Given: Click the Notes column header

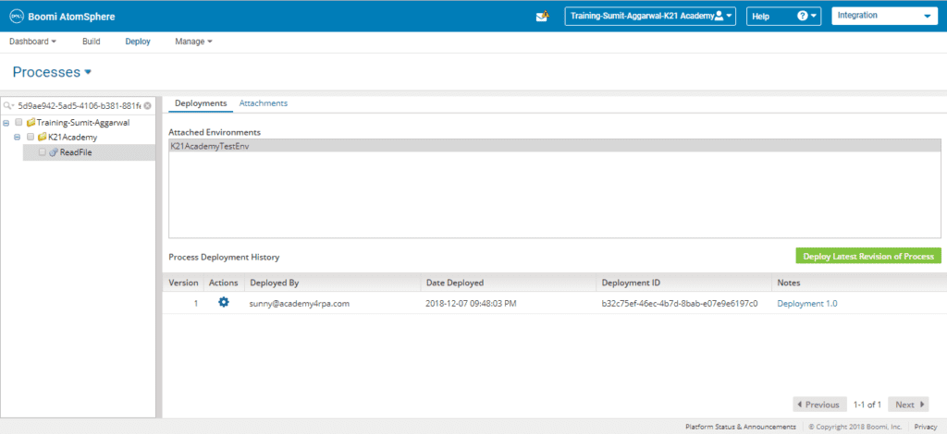Looking at the screenshot, I should pyautogui.click(x=859, y=283).
